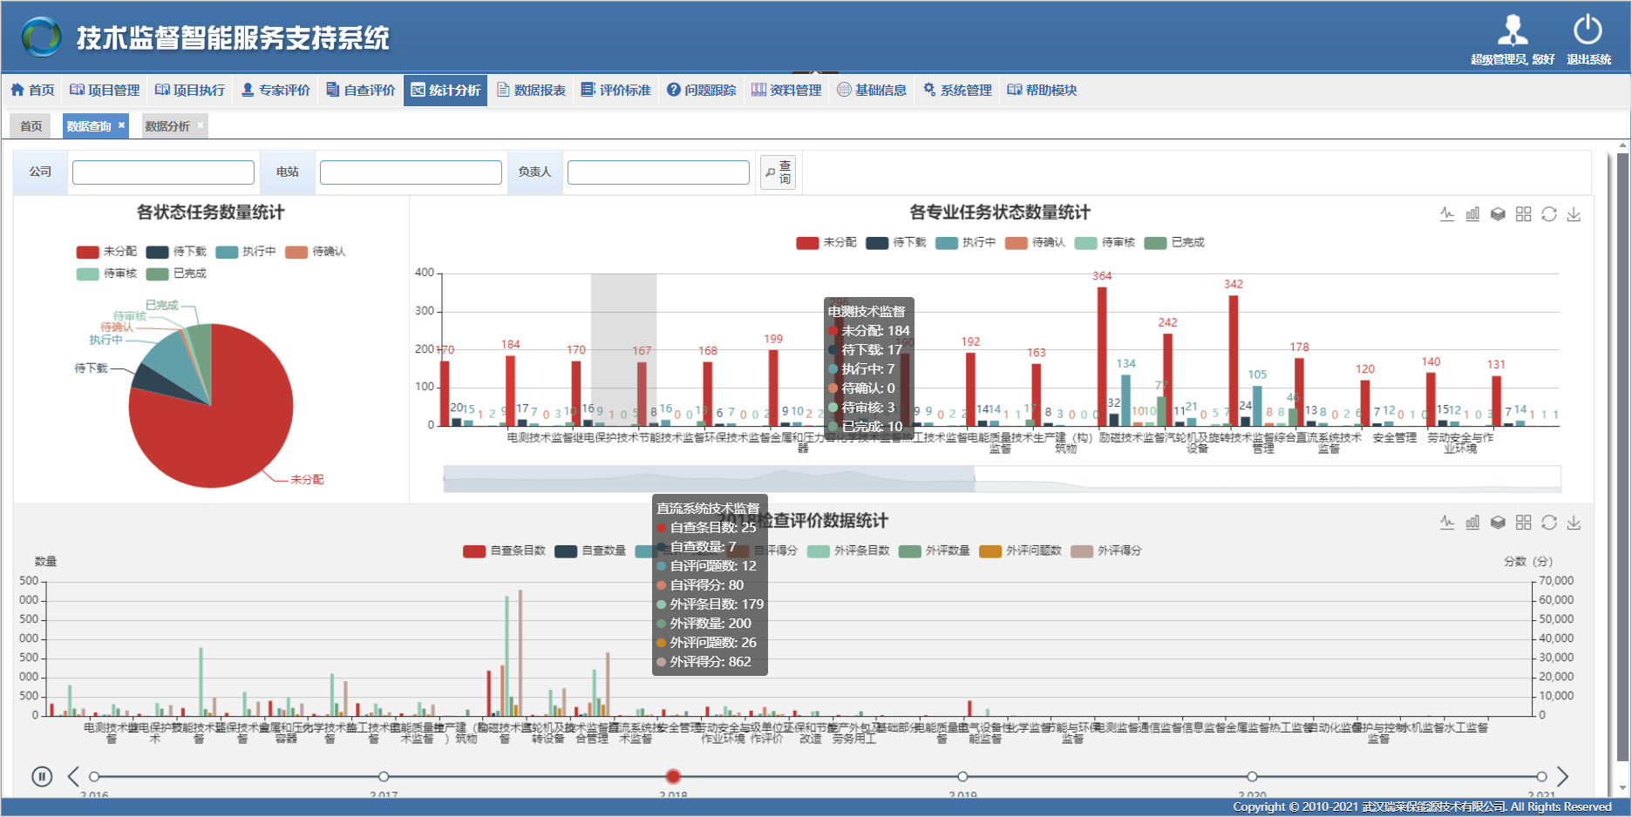Toggle 未分配 in 各专业任务状态数量统计 legend

pyautogui.click(x=826, y=242)
